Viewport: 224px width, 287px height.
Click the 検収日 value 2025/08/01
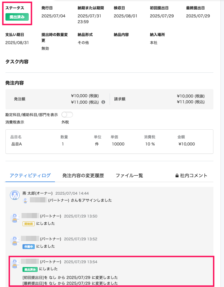pos(125,16)
